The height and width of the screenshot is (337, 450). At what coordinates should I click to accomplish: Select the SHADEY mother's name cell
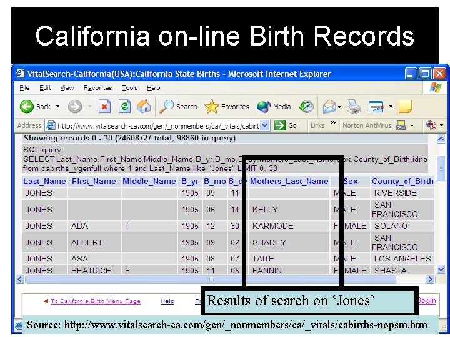(289, 242)
